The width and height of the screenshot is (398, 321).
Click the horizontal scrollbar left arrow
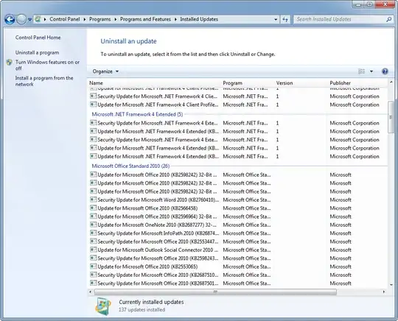coord(91,292)
